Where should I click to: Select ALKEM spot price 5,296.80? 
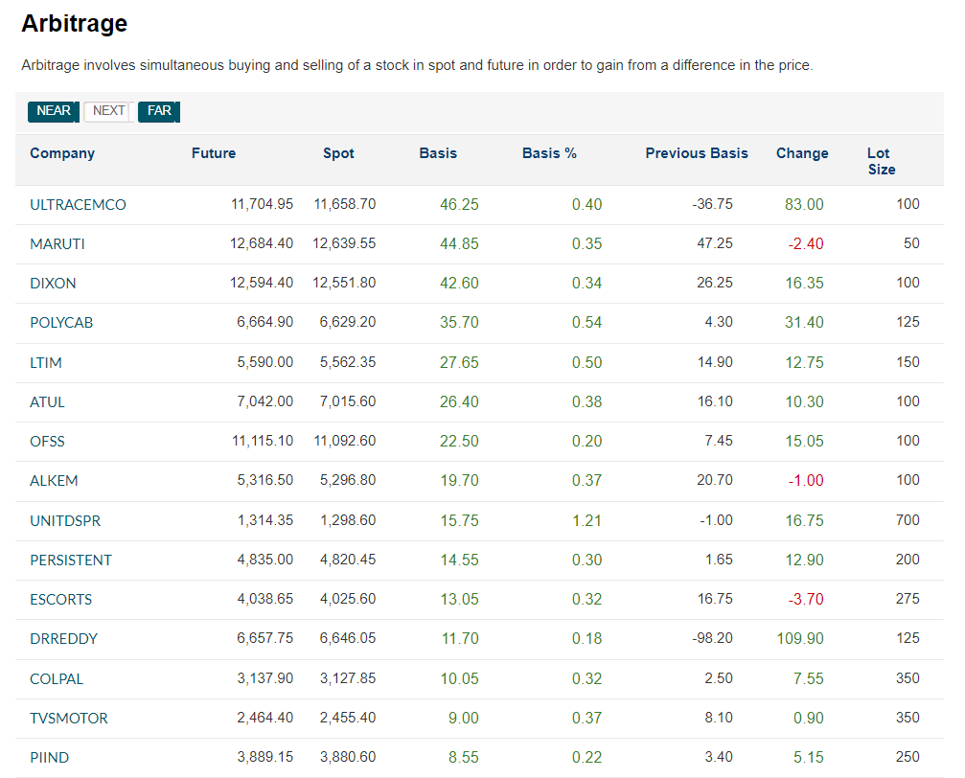348,481
